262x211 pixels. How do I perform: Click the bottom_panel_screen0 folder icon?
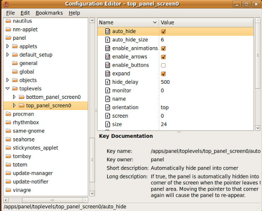point(21,97)
